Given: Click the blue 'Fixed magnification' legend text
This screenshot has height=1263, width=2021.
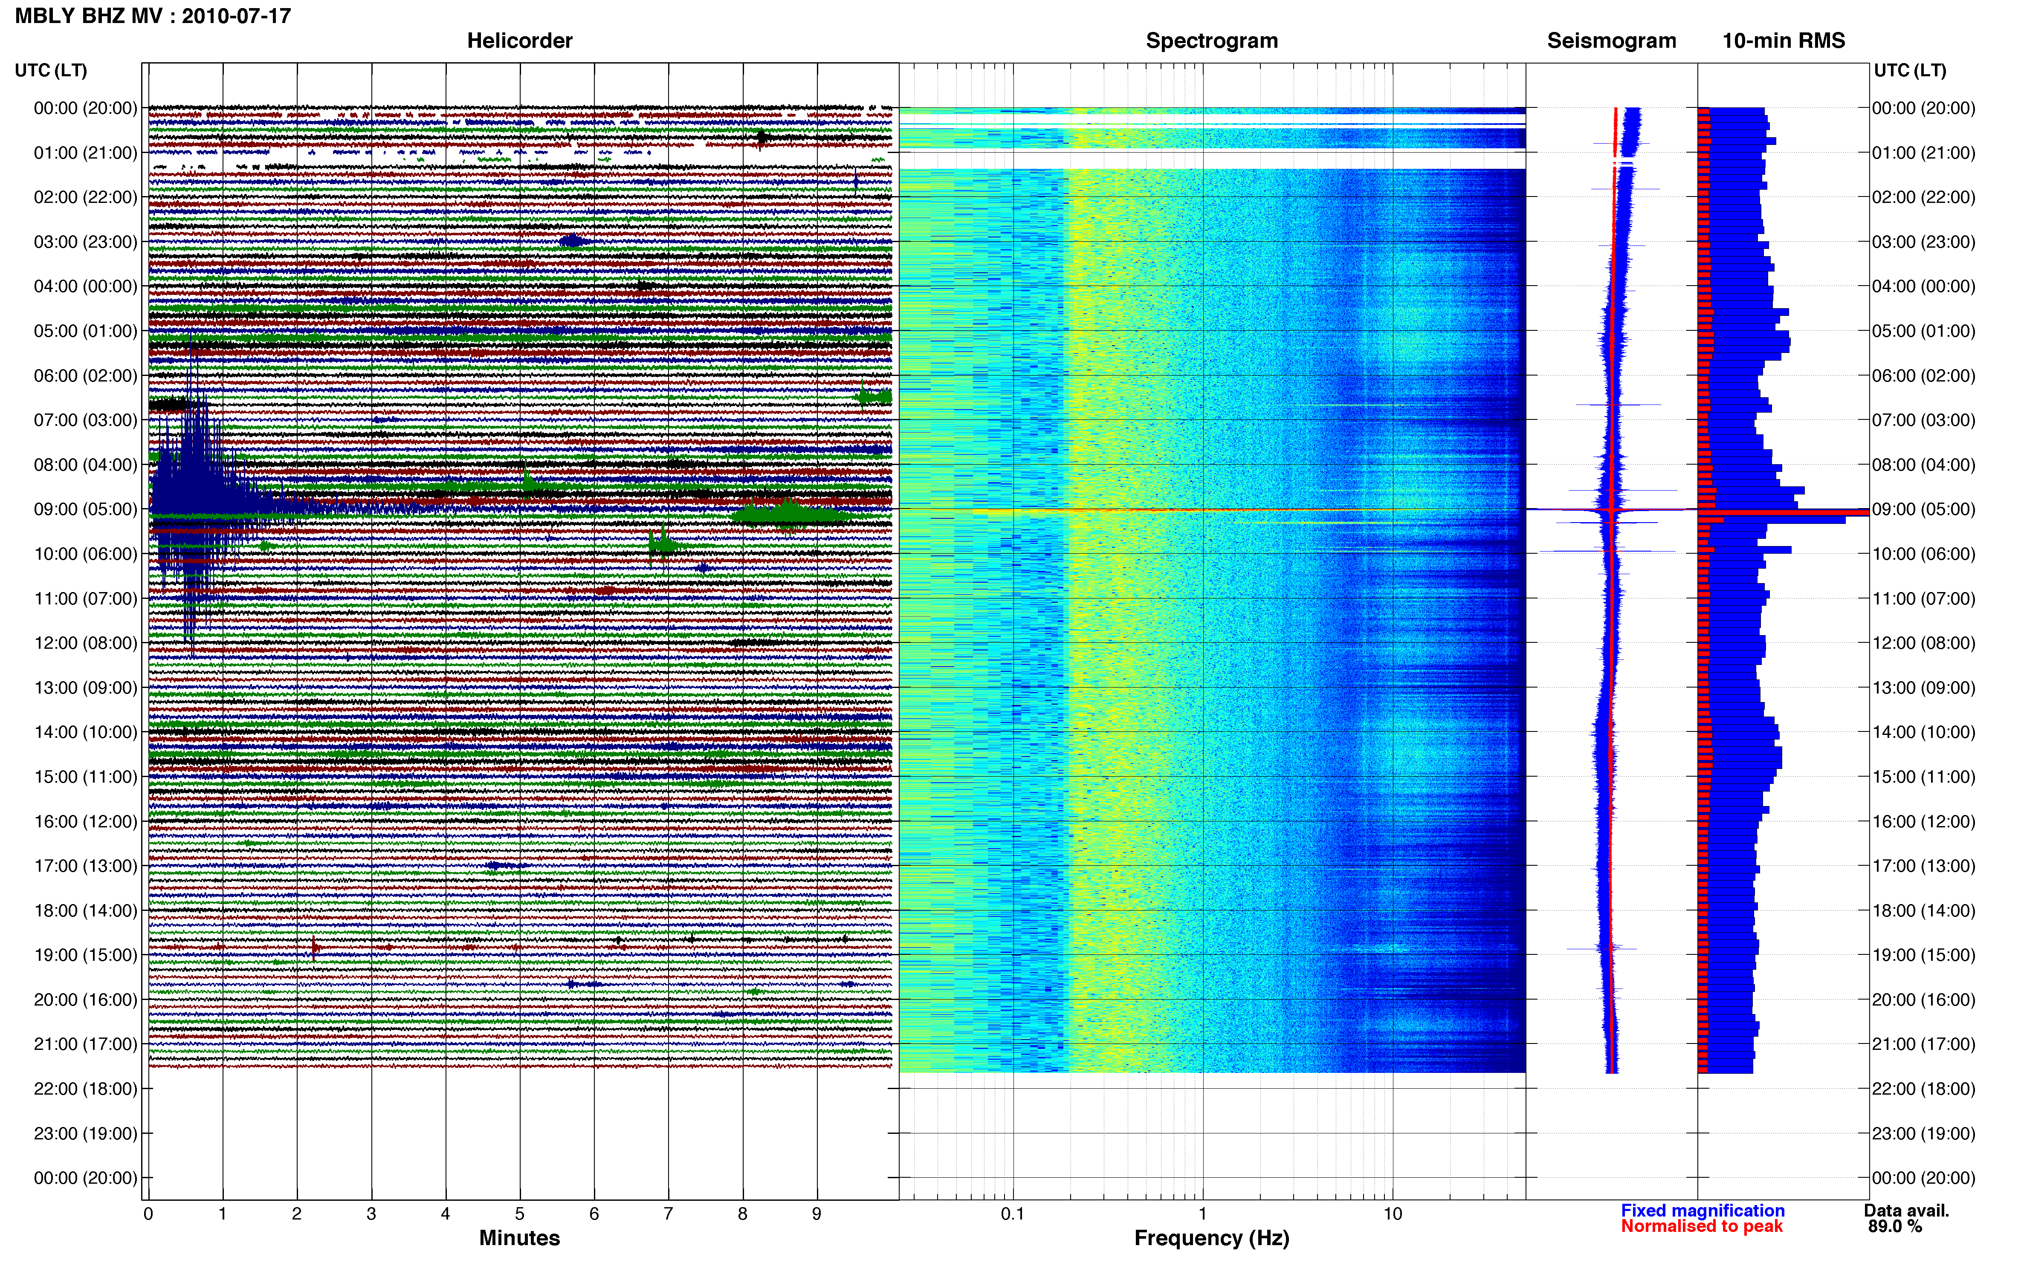Looking at the screenshot, I should [x=1703, y=1211].
